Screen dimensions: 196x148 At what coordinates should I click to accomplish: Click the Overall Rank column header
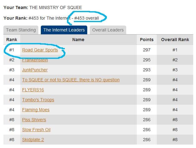[x=175, y=40]
